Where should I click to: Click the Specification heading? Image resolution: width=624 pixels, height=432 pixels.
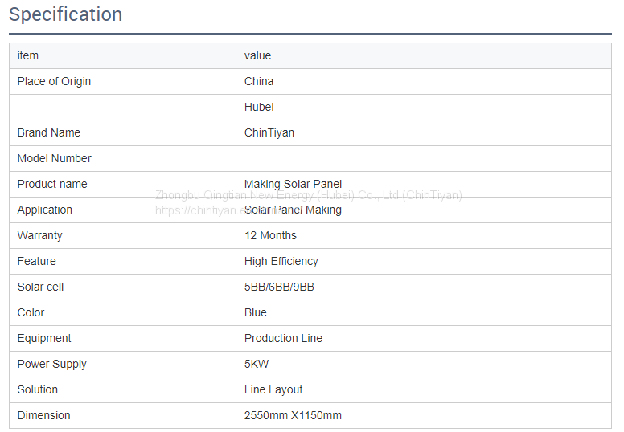[66, 14]
